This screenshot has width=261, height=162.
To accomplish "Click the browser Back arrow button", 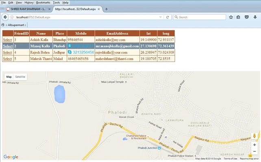I will tap(5, 17).
